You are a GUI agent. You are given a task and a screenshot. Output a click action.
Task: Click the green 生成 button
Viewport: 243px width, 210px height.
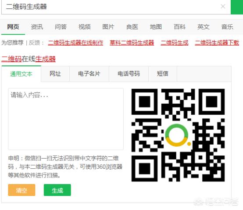click(x=57, y=190)
